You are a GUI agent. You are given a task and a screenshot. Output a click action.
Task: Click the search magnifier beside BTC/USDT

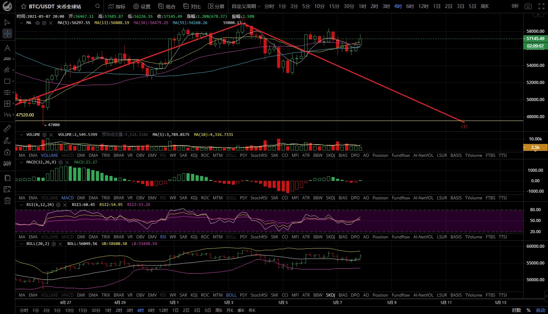(98, 6)
